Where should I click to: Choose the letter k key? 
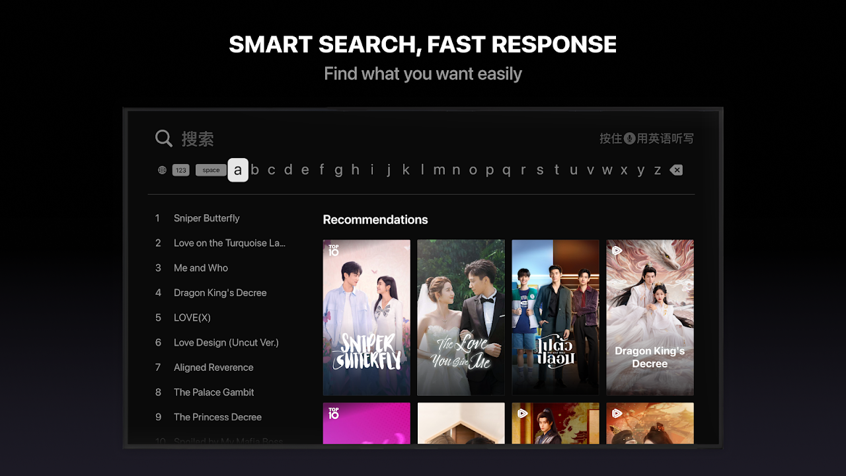[x=406, y=170]
